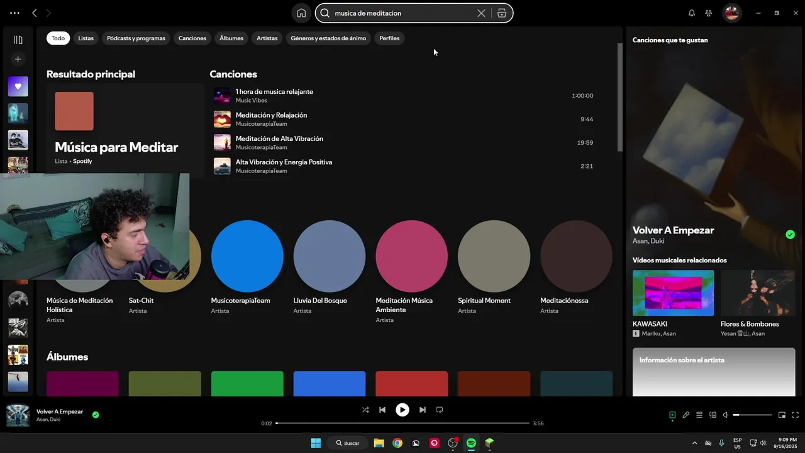The width and height of the screenshot is (805, 453).
Task: Select the Canciones filter chip
Action: pos(192,38)
